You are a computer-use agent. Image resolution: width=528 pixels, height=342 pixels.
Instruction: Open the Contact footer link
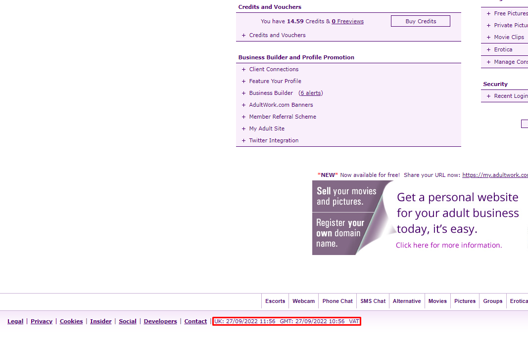click(x=195, y=321)
